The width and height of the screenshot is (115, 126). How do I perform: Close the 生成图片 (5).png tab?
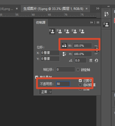(x=87, y=9)
